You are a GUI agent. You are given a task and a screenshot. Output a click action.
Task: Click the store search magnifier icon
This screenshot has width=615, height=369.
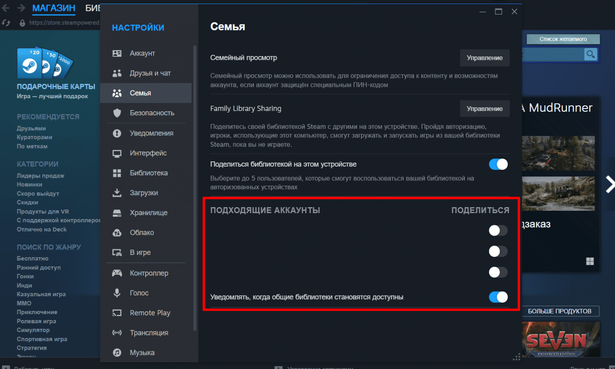tap(590, 54)
